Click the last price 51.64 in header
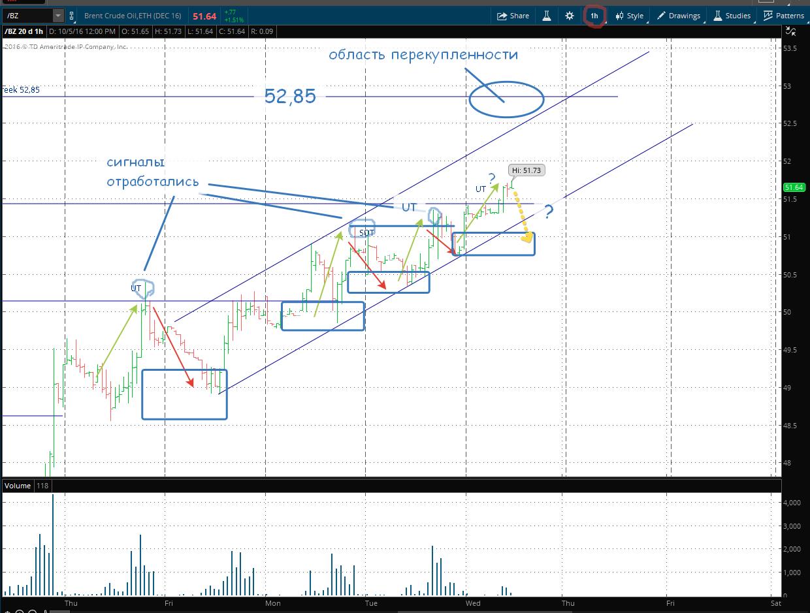Image resolution: width=810 pixels, height=613 pixels. (204, 16)
